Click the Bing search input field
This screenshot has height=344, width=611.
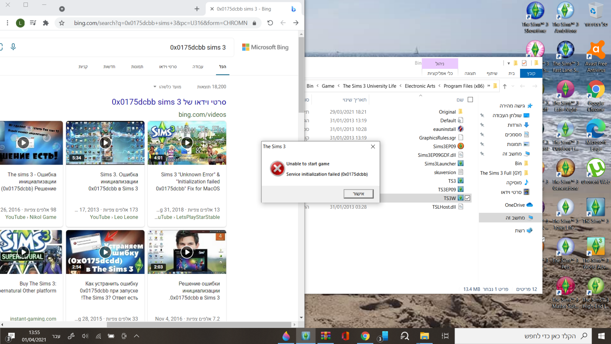coord(124,47)
